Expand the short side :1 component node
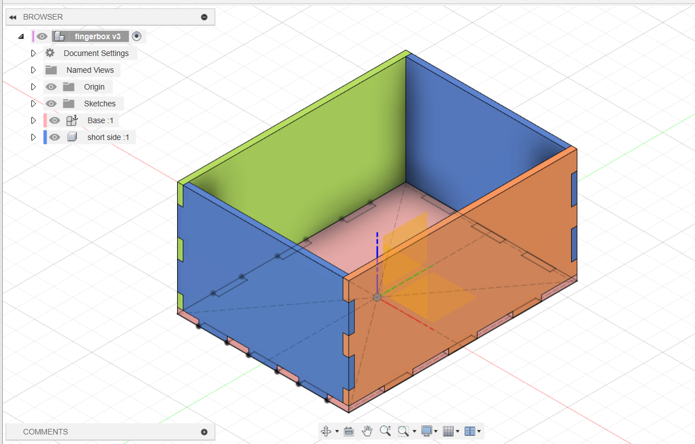 33,137
